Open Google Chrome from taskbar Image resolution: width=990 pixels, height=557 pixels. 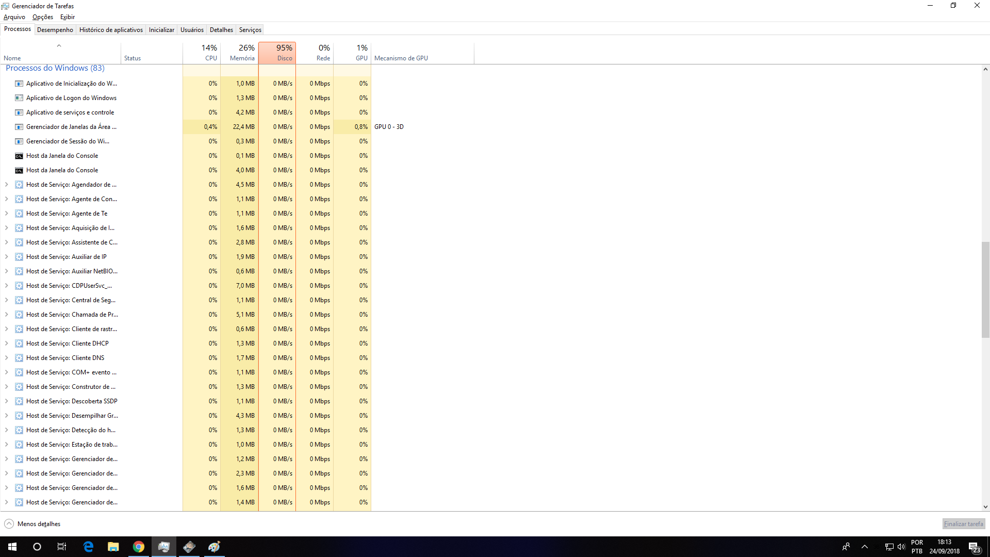pos(139,547)
